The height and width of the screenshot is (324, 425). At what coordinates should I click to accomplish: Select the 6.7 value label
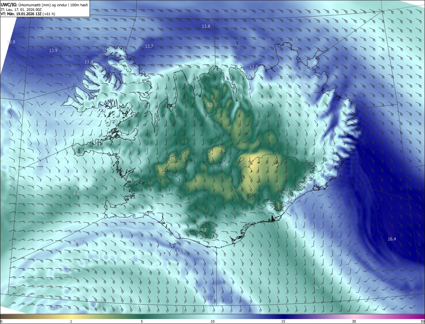pyautogui.click(x=318, y=287)
